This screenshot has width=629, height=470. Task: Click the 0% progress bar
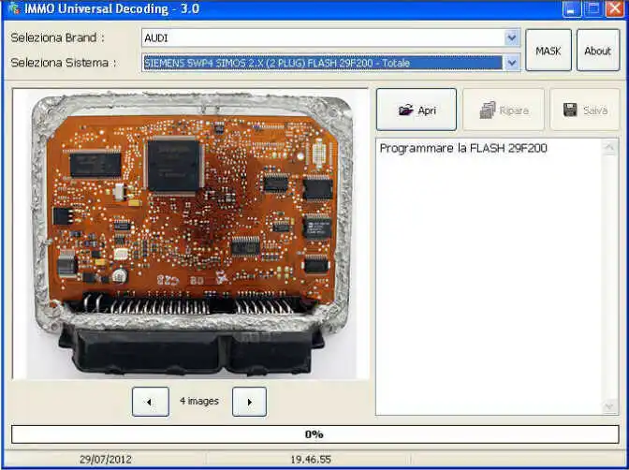[314, 434]
